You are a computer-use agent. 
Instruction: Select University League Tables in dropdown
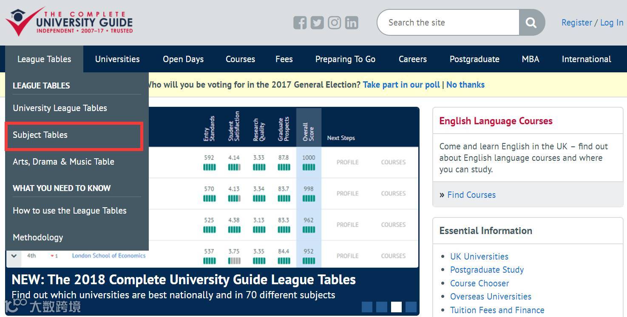pos(60,108)
